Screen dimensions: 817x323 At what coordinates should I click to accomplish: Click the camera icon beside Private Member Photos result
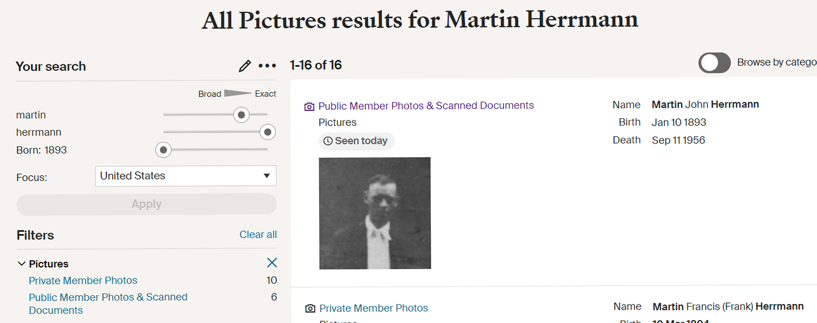pyautogui.click(x=310, y=308)
